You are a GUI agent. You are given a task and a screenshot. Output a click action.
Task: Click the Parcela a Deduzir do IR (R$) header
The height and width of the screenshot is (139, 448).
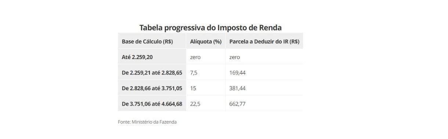point(264,41)
